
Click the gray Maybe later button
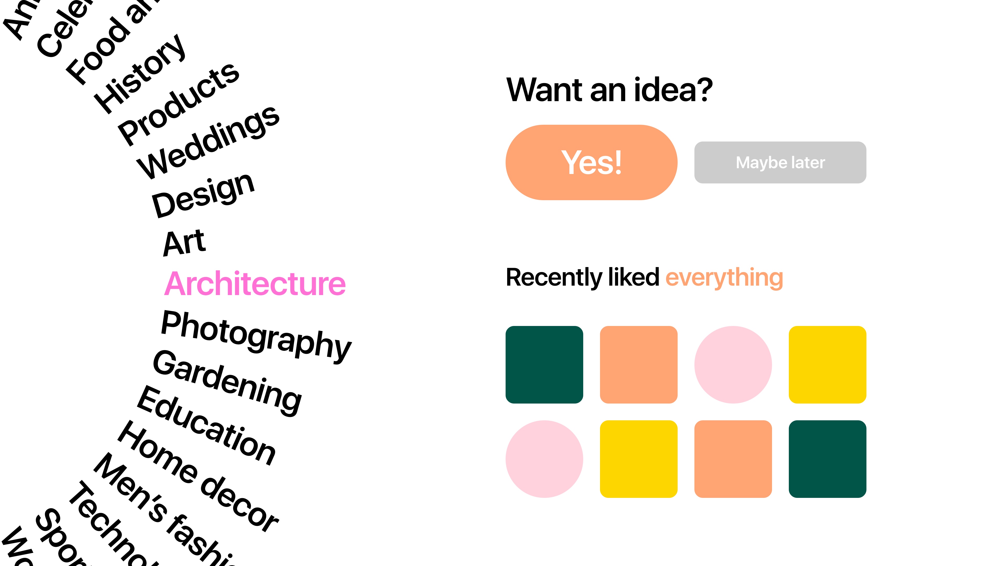pos(780,162)
